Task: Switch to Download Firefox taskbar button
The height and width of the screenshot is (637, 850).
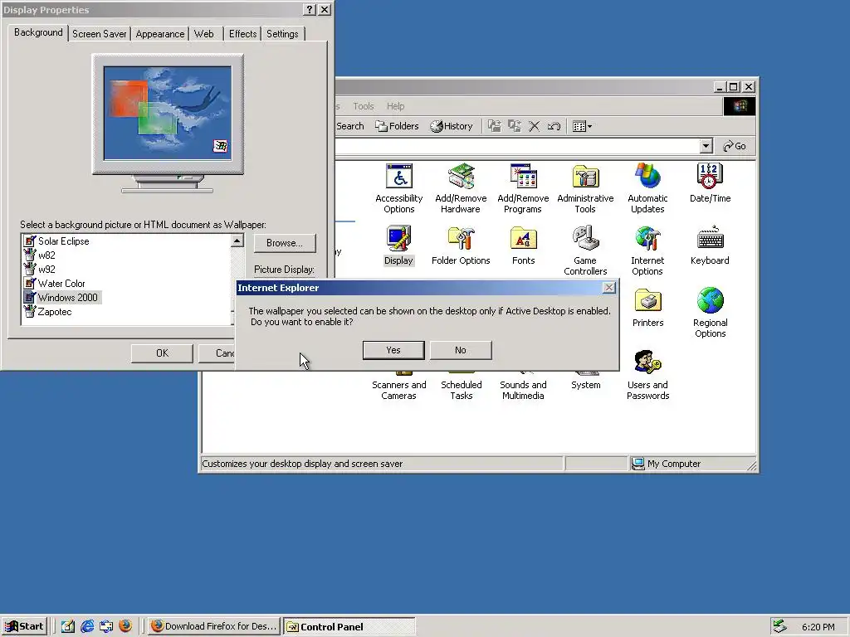Action: pyautogui.click(x=214, y=627)
